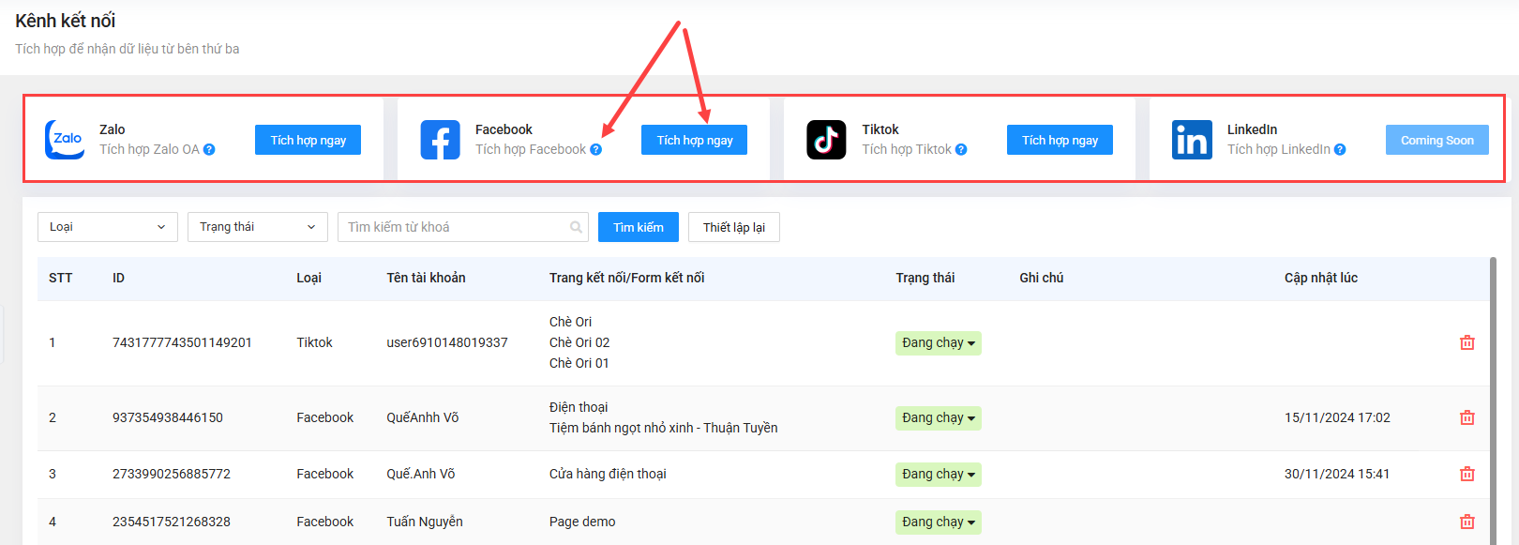
Task: Change Đang chạy status for Quế.Anh Võ
Action: coord(939,475)
